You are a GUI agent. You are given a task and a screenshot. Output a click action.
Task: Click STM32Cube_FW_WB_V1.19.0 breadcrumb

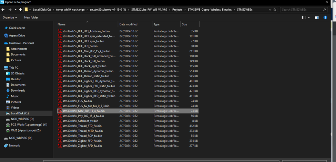[x=149, y=10]
